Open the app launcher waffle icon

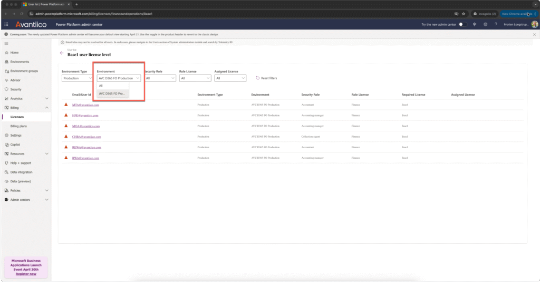(6, 24)
